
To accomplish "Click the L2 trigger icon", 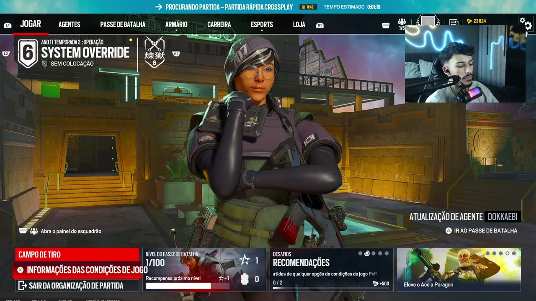I will (6, 54).
